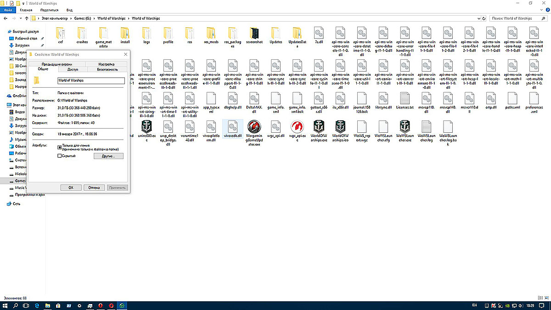Select the WoWSLauncher.cfg file
The height and width of the screenshot is (310, 551).
[x=383, y=131]
